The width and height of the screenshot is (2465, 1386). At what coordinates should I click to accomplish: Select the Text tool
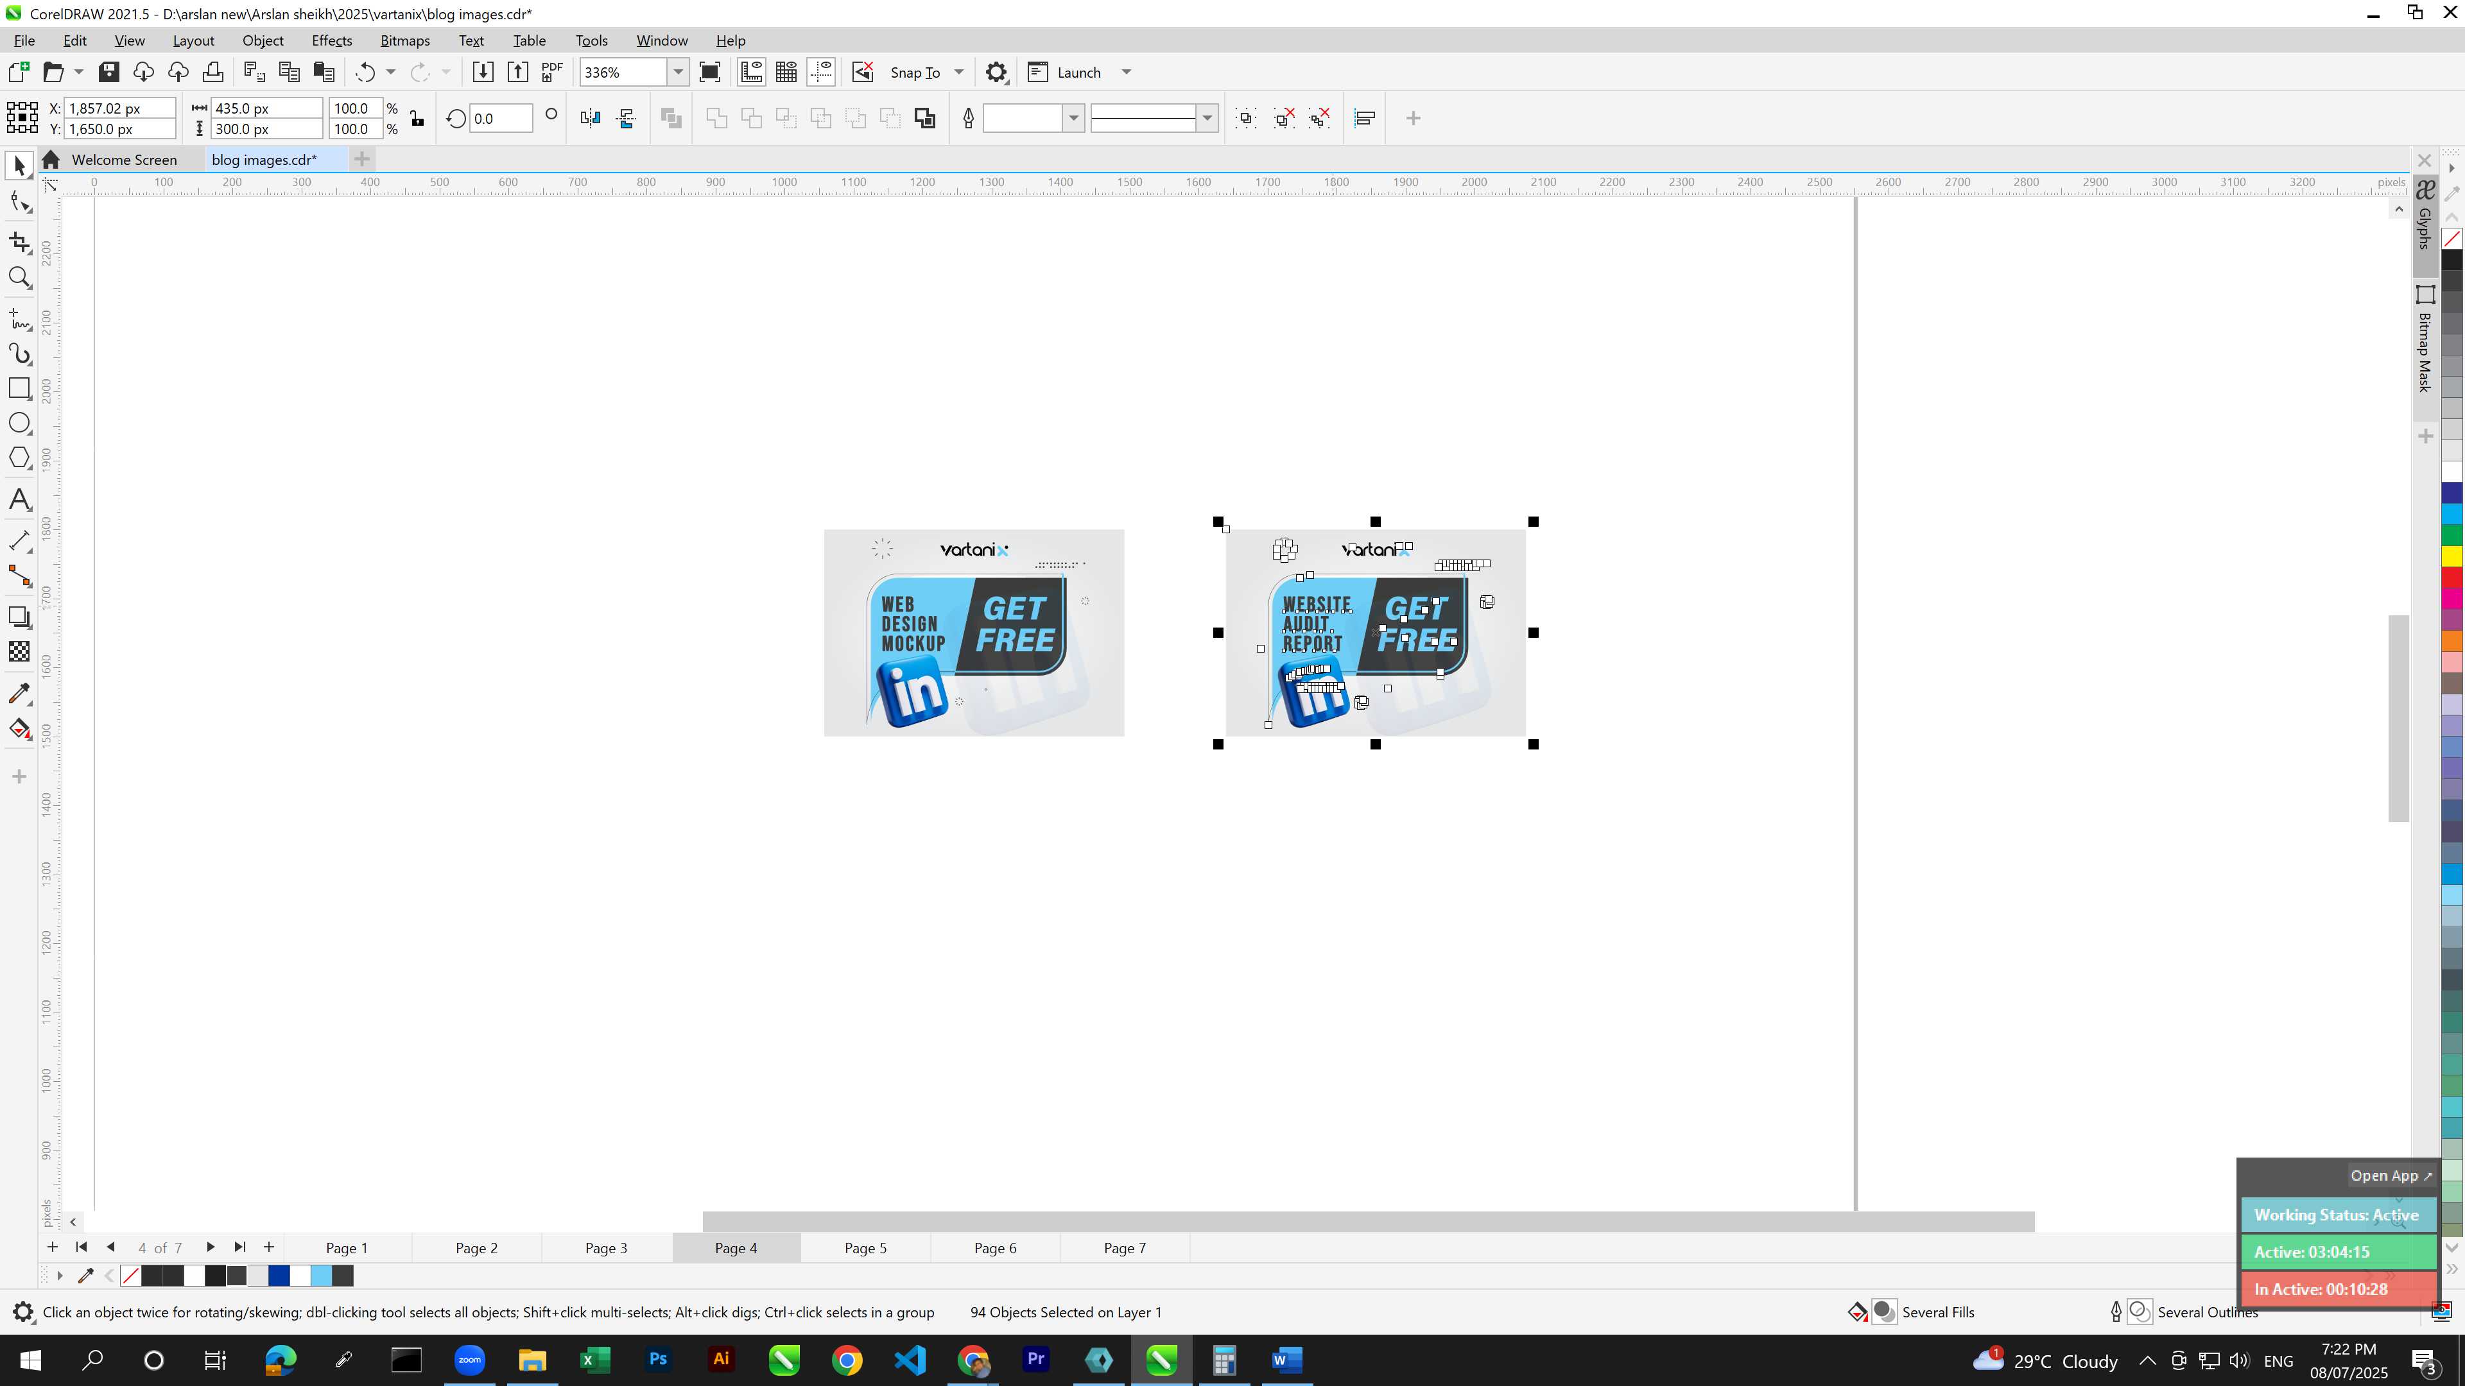pos(19,499)
